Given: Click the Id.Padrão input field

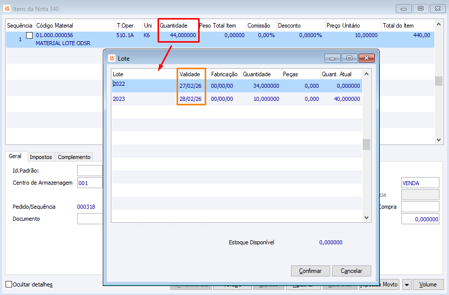Looking at the screenshot, I should [x=90, y=171].
